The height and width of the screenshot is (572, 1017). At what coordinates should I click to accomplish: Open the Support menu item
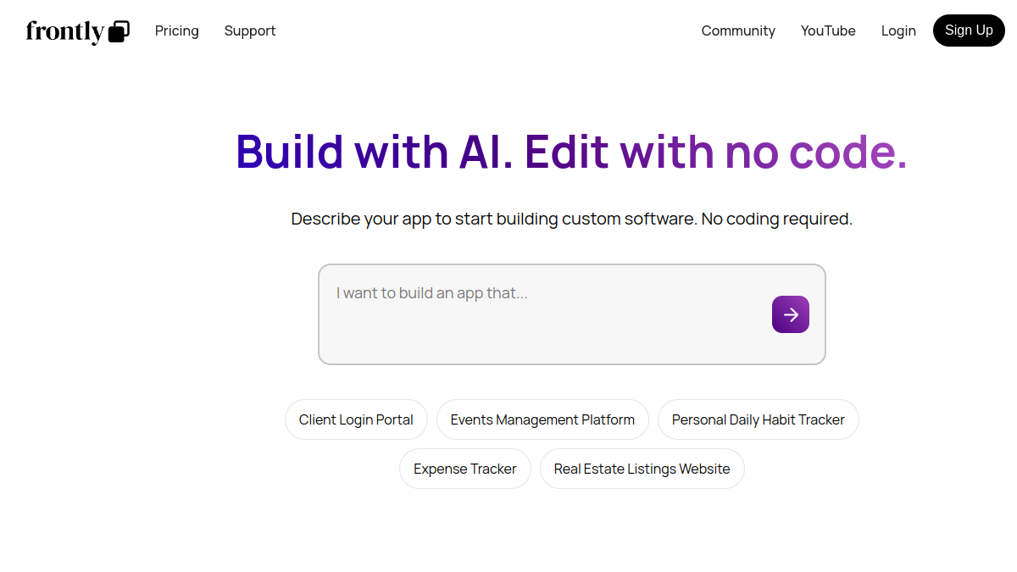[250, 31]
